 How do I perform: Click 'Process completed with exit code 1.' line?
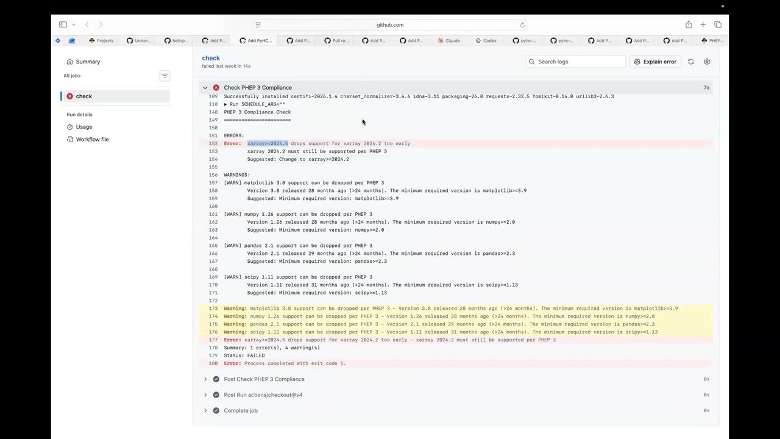295,364
